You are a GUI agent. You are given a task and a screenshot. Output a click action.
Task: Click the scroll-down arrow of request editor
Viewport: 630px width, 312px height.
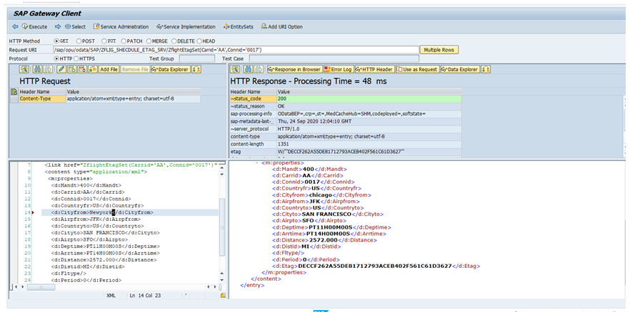(222, 279)
